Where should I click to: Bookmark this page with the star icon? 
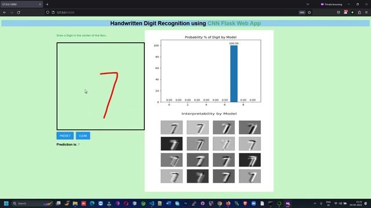tap(309, 12)
